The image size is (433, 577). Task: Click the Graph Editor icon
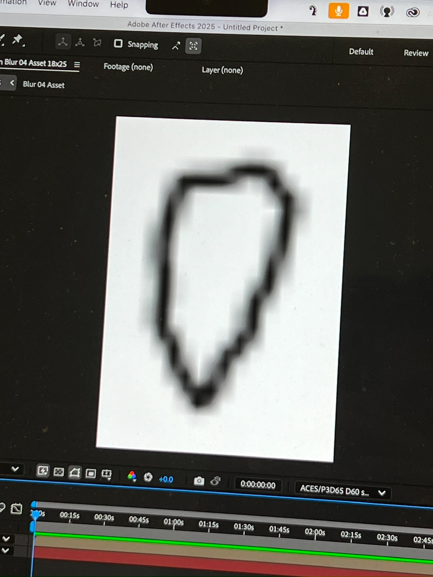click(16, 509)
